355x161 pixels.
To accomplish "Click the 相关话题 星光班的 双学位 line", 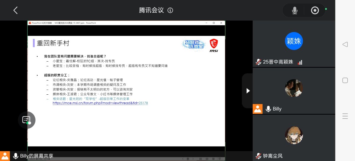I will pyautogui.click(x=91, y=99).
